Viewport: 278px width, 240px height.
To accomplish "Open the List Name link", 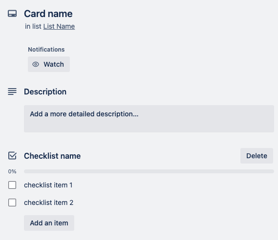I will tap(59, 26).
